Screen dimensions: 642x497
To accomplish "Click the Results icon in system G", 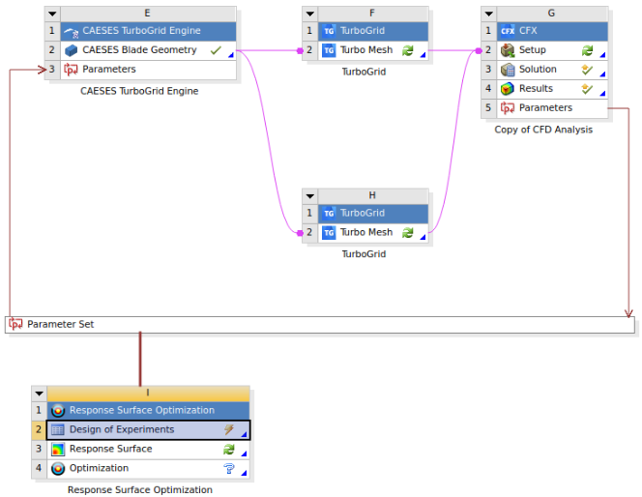I will click(508, 89).
